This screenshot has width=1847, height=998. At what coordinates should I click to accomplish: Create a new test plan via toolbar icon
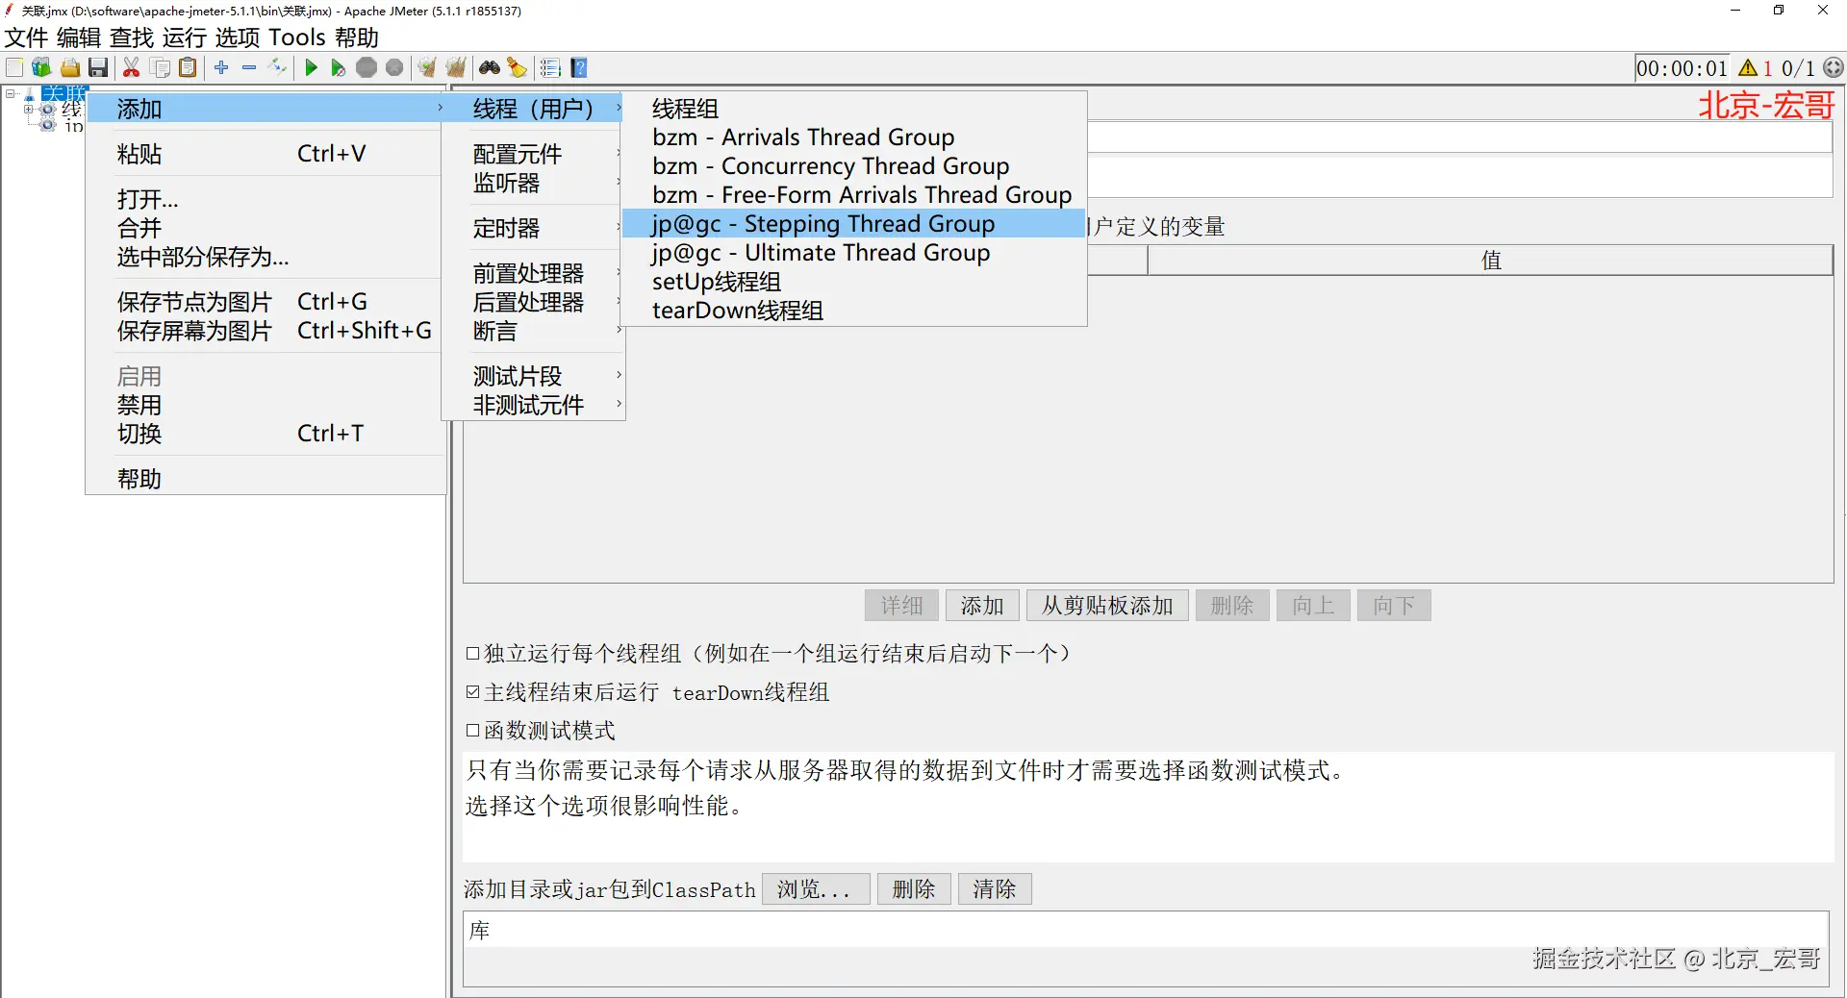[14, 67]
